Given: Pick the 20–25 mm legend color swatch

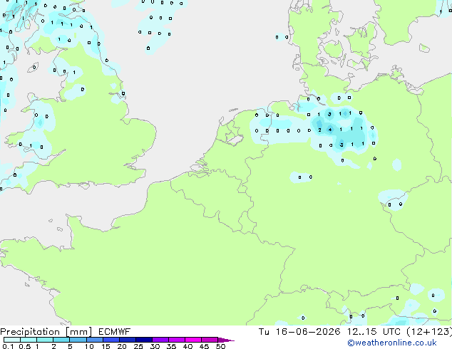Looking at the screenshot, I should pyautogui.click(x=128, y=340).
